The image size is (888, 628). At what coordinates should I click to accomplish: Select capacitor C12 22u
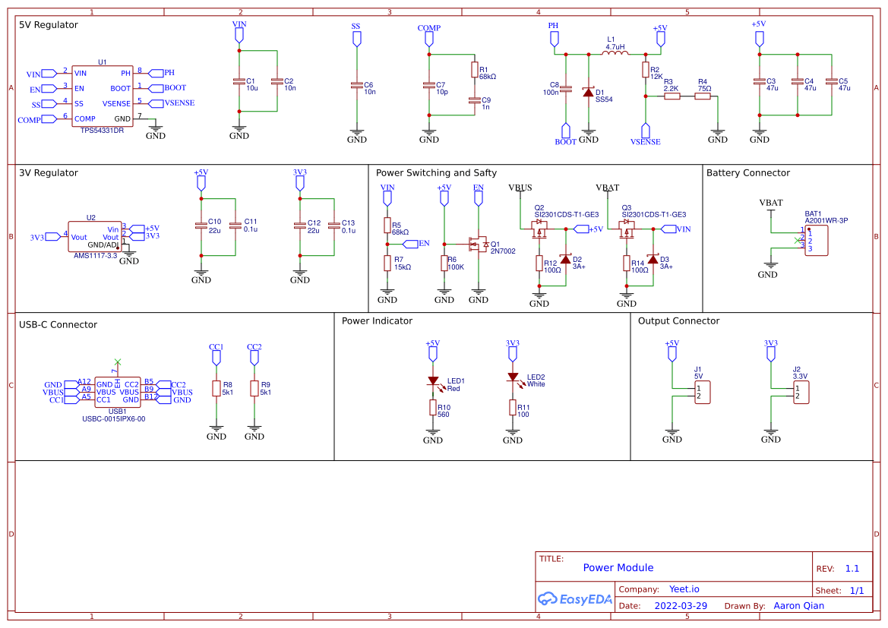point(300,226)
